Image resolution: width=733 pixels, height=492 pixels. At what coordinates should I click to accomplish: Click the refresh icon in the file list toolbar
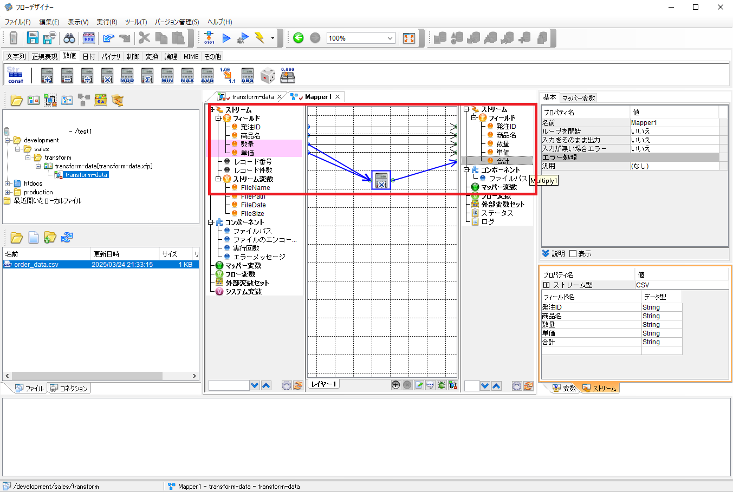67,237
